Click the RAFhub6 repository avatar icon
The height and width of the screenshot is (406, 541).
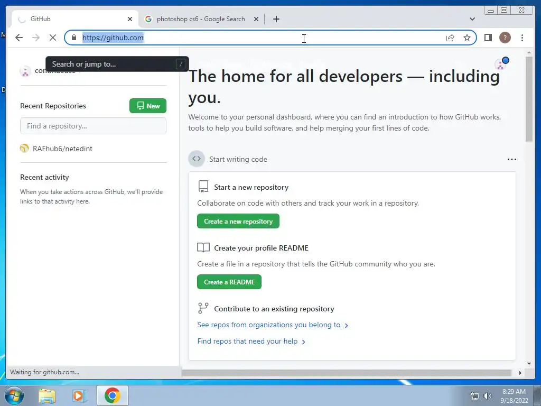[24, 148]
